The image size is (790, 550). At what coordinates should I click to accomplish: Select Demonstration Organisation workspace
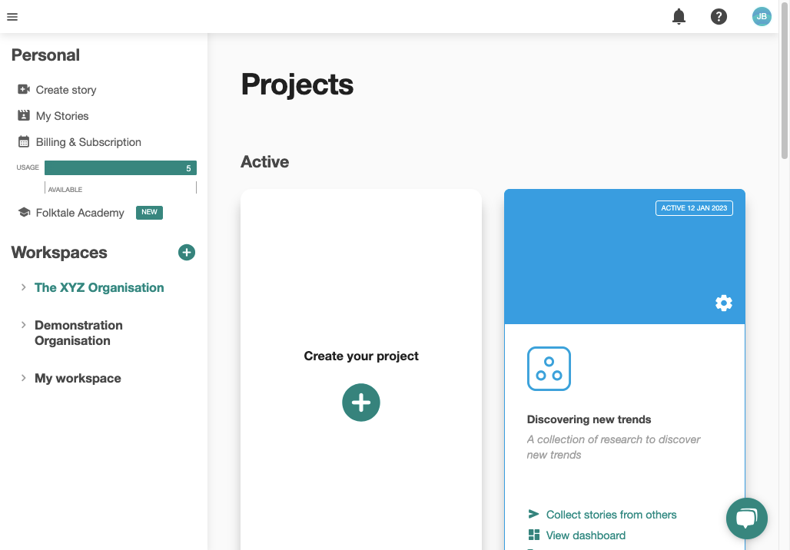point(78,333)
